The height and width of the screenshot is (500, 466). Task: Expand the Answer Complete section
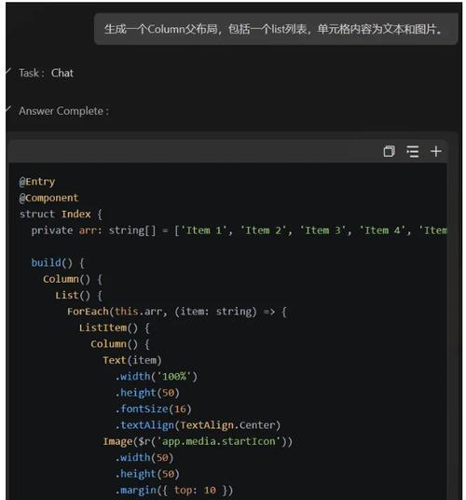[63, 111]
